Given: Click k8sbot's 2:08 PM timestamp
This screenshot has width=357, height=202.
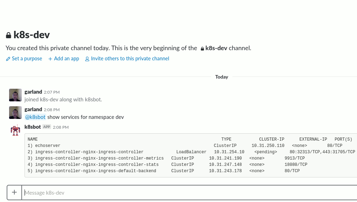Looking at the screenshot, I should (x=61, y=127).
